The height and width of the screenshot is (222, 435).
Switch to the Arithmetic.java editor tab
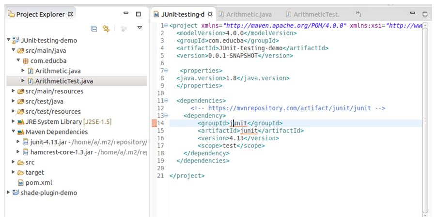tap(245, 15)
